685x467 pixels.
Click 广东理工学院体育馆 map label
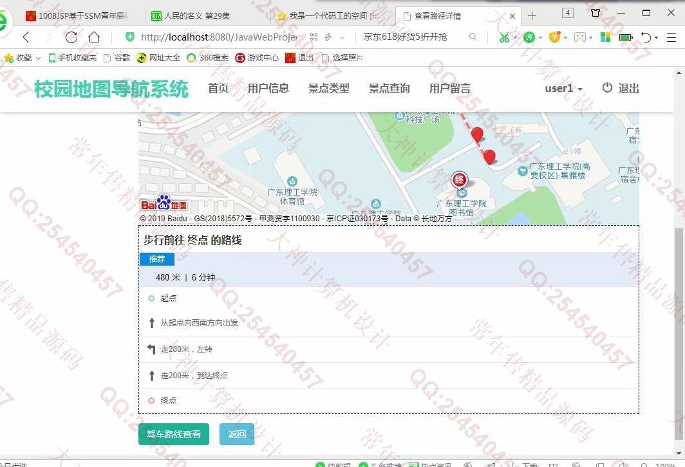(292, 196)
